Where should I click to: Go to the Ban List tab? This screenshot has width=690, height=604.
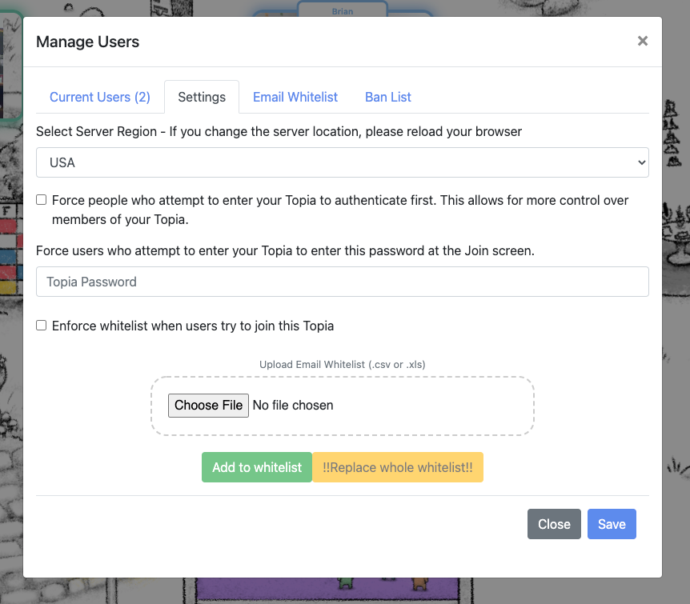388,97
